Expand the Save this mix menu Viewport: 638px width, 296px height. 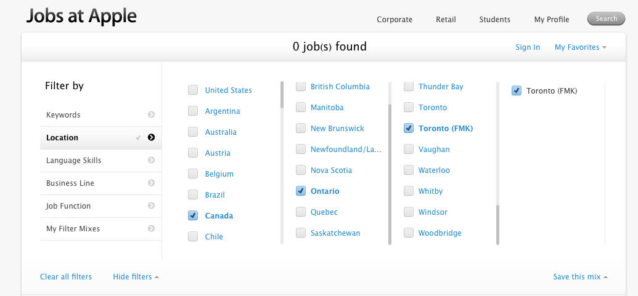click(580, 277)
